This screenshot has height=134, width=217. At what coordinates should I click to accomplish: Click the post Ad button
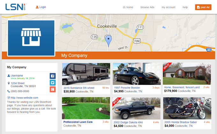tap(203, 7)
